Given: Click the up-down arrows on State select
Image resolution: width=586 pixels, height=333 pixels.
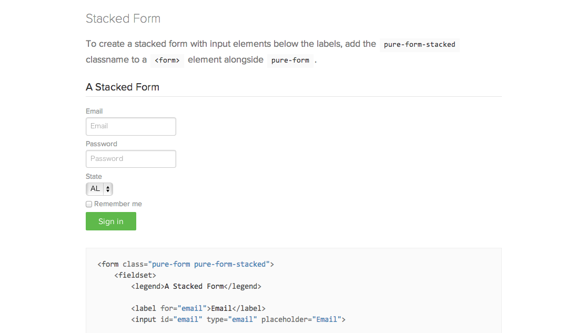Looking at the screenshot, I should [x=107, y=189].
